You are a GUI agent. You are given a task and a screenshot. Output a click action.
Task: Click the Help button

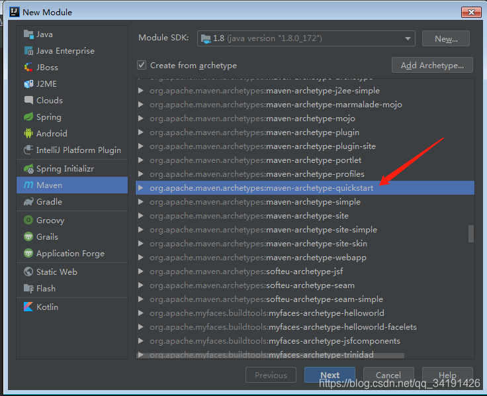point(447,375)
